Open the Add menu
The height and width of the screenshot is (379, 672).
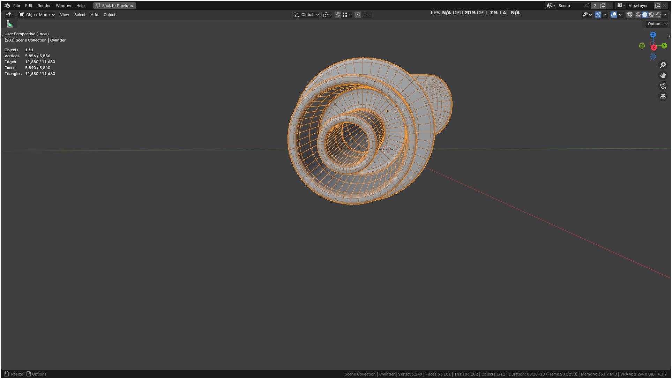(x=94, y=15)
